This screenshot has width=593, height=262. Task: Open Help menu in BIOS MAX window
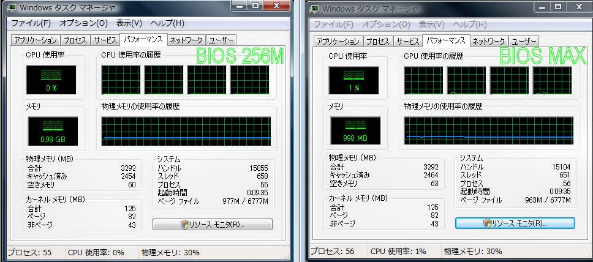[470, 24]
